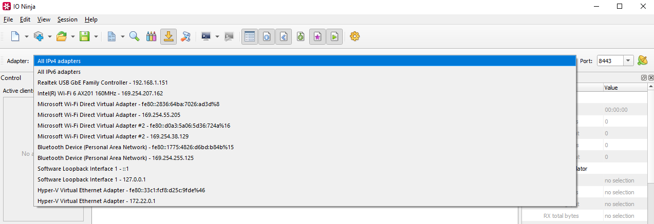Pick Wi-Fi Direct Adapter #2 169.254.38.129
Viewport: 654px width, 224px height.
305,136
